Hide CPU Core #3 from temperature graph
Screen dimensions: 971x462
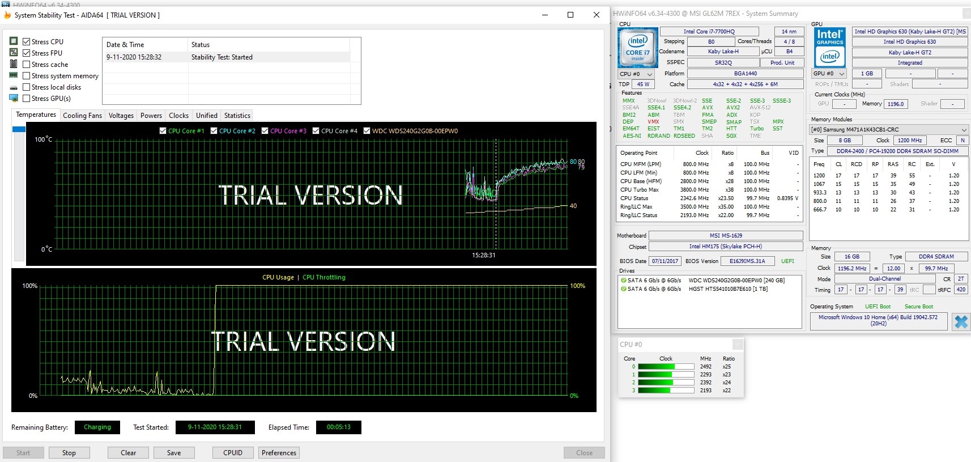(x=265, y=131)
